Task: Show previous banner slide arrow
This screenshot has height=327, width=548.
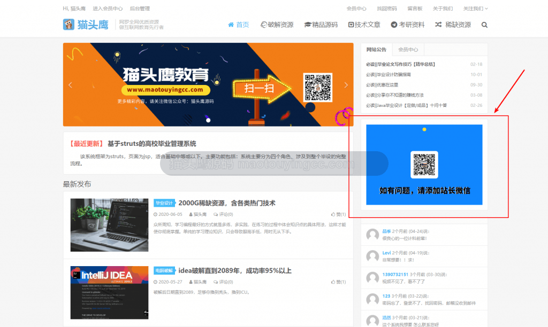Action: [70, 85]
